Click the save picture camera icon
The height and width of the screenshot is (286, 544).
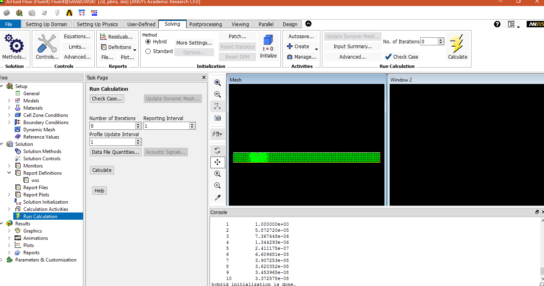(218, 118)
